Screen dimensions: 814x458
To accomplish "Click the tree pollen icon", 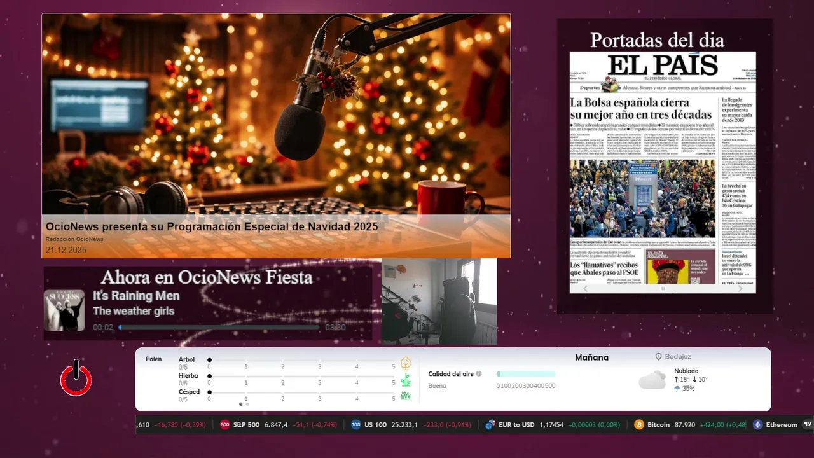I will pyautogui.click(x=406, y=363).
